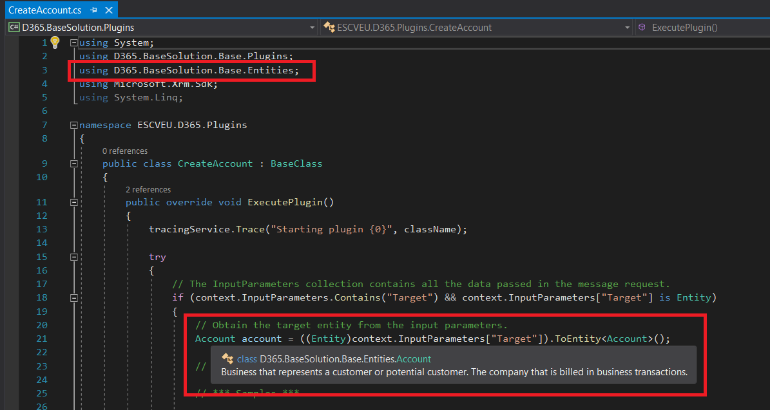Collapse the CreateAccount class block
Viewport: 770px width, 410px height.
pyautogui.click(x=74, y=163)
